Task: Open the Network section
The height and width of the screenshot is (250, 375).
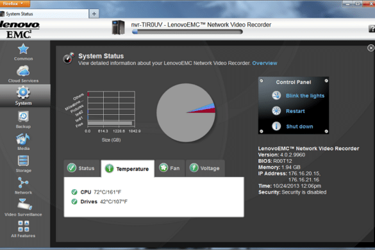Action: pos(23,186)
